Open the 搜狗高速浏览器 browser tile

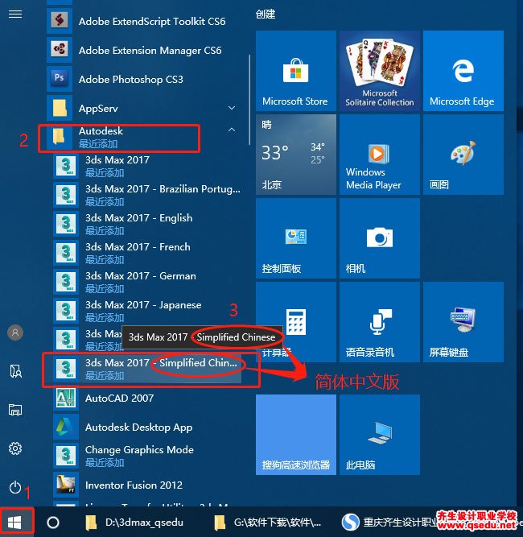296,435
